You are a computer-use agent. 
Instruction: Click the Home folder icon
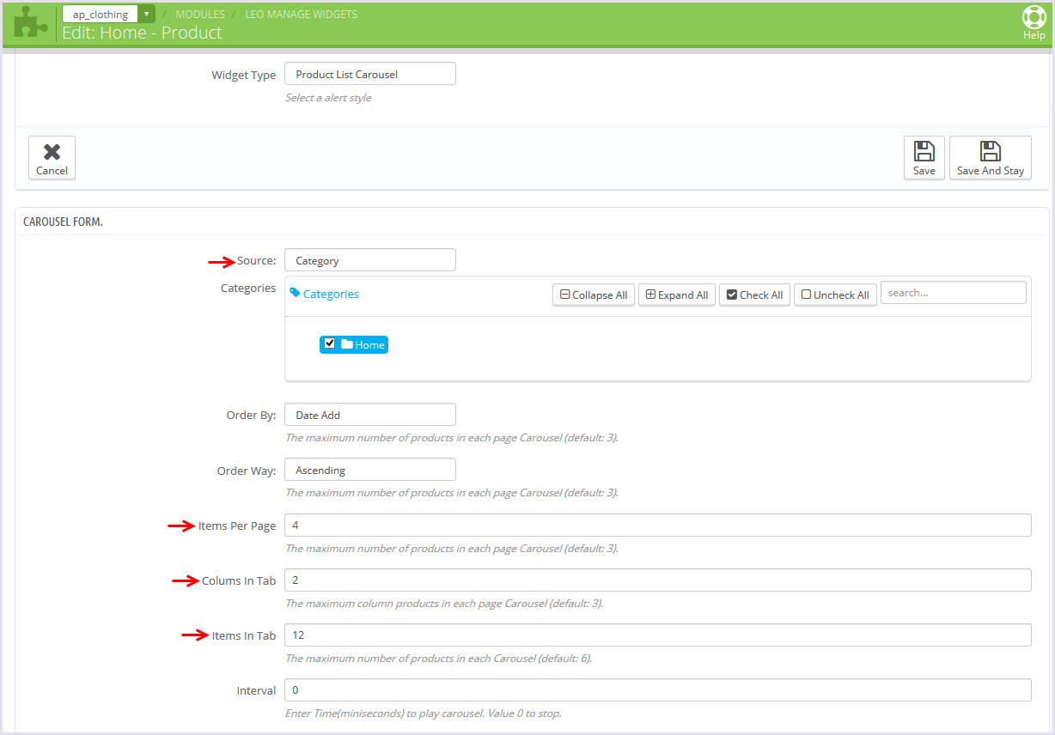click(x=347, y=344)
